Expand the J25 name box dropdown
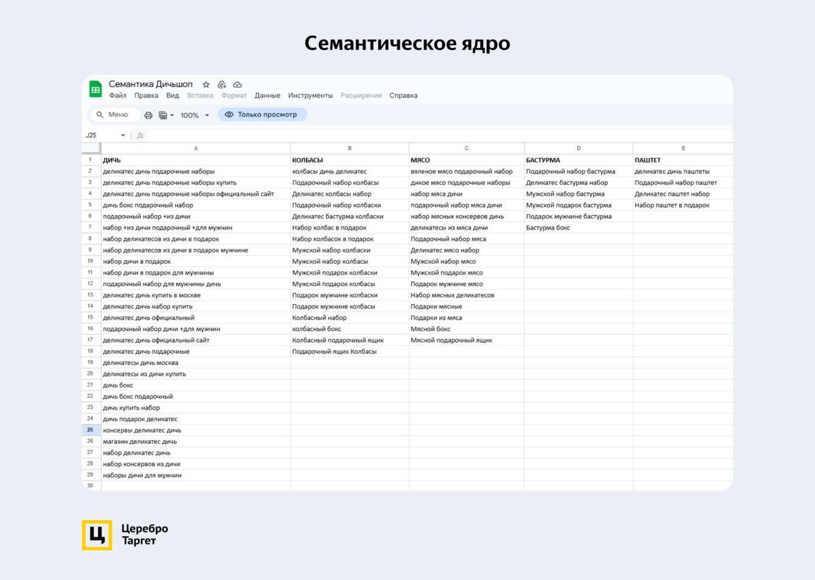This screenshot has width=815, height=580. pos(123,135)
